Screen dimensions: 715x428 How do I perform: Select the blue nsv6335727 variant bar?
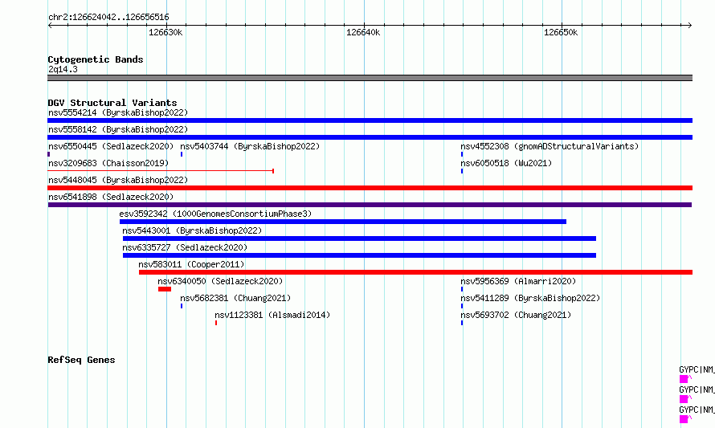[x=359, y=255]
